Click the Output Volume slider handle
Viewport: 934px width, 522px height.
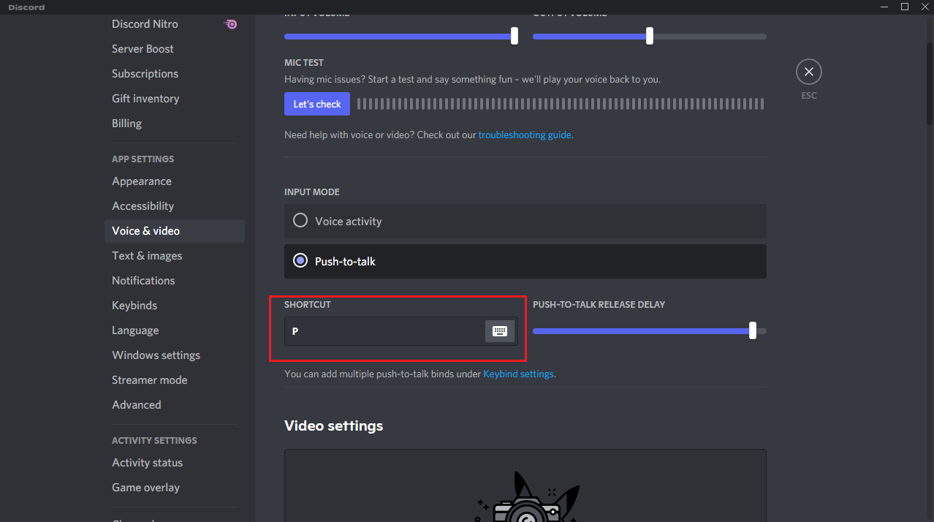click(648, 36)
